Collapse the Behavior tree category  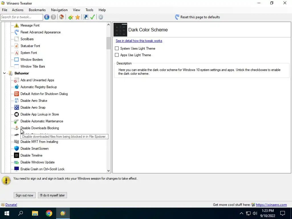[4, 73]
